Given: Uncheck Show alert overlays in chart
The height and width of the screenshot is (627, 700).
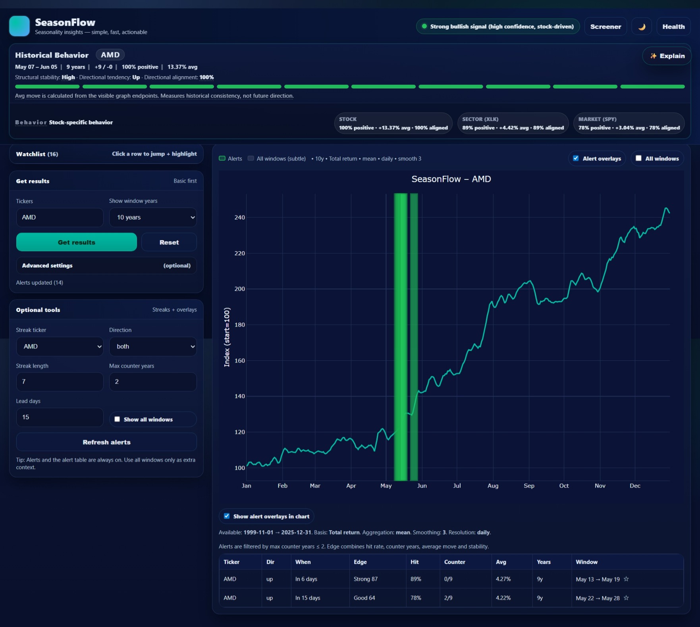Looking at the screenshot, I should pos(227,516).
